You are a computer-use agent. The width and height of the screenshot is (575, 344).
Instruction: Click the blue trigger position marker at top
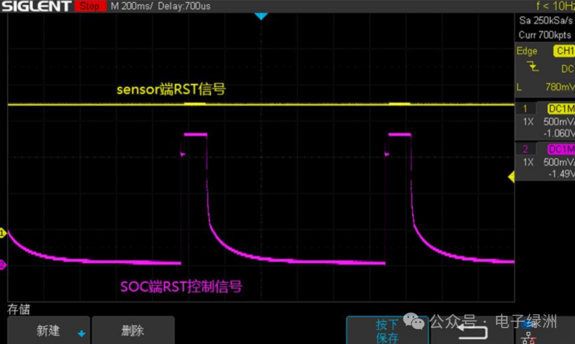click(x=261, y=16)
